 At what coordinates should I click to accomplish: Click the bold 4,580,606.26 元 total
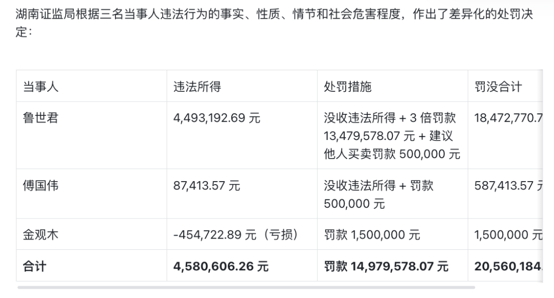(221, 266)
